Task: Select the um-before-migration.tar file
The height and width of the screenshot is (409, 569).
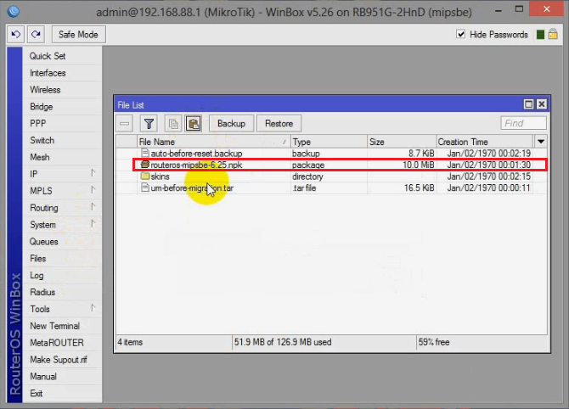Action: click(331, 188)
